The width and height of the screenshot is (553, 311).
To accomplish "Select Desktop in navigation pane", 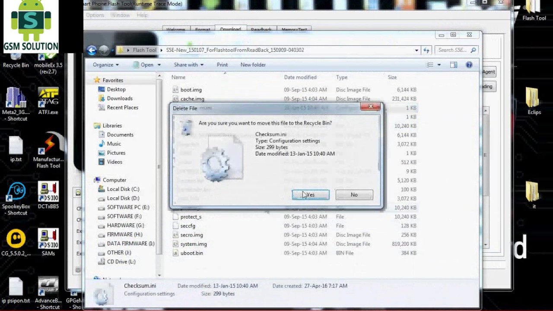I will (x=116, y=89).
